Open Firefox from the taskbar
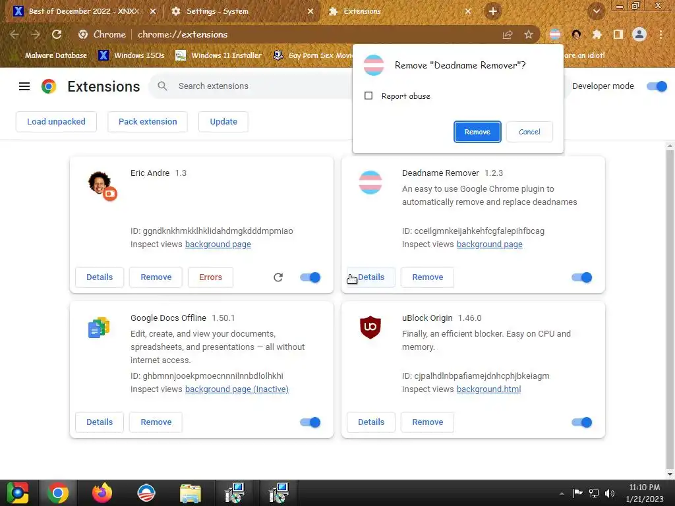Viewport: 675px width, 506px height. coord(102,493)
